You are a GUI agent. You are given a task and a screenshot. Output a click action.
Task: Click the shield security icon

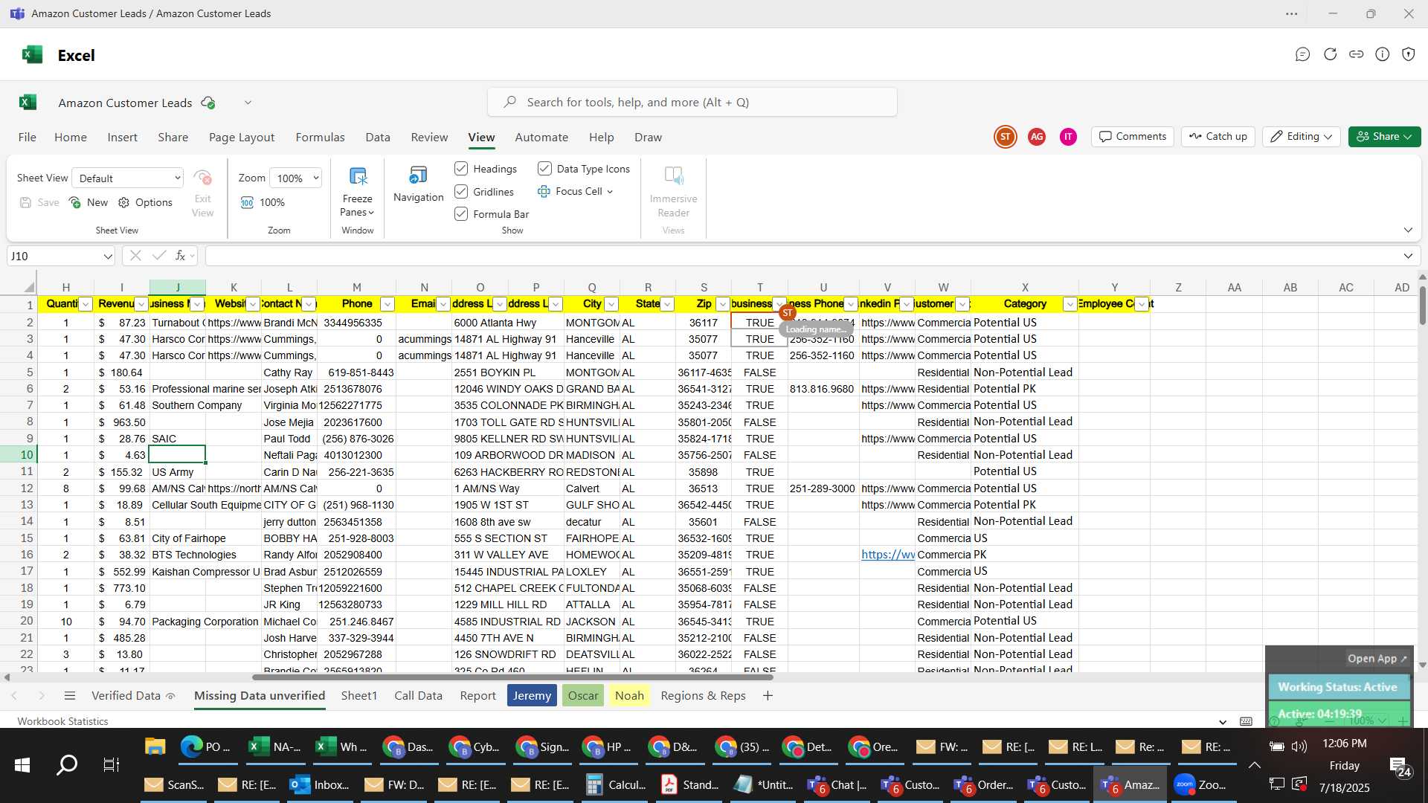pyautogui.click(x=1409, y=54)
